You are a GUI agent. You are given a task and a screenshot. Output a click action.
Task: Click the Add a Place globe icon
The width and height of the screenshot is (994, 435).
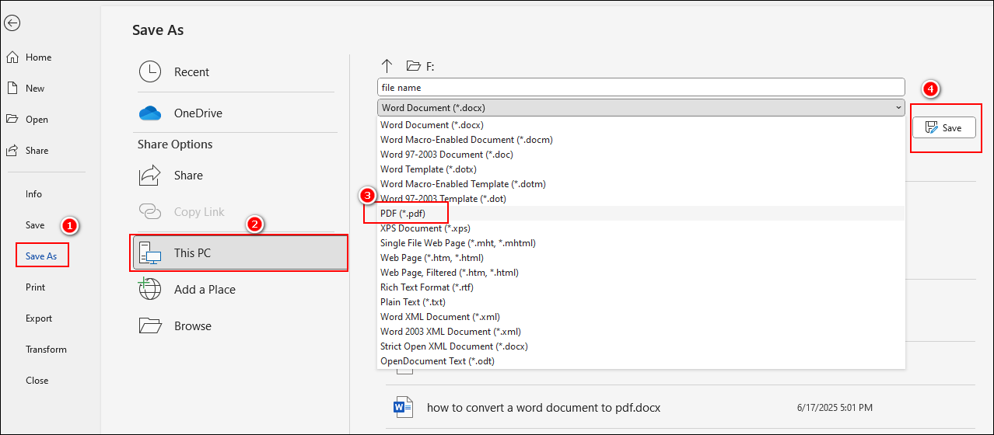coord(149,289)
